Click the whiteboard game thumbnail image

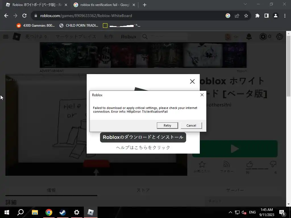tap(96, 125)
